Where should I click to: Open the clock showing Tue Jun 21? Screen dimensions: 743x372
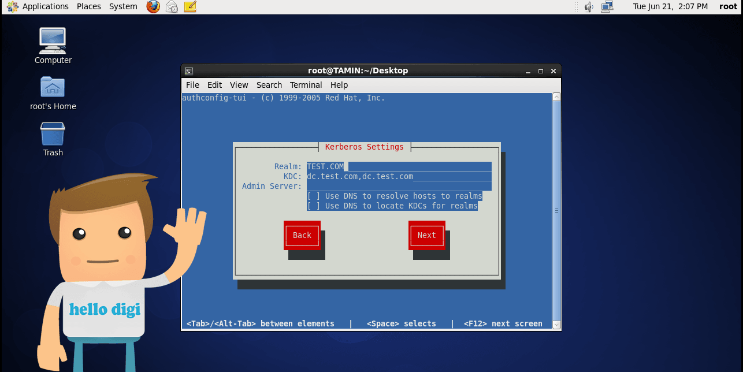(x=670, y=6)
